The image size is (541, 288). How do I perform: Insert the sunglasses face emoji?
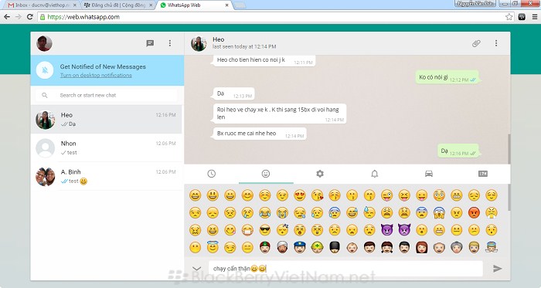click(x=265, y=230)
